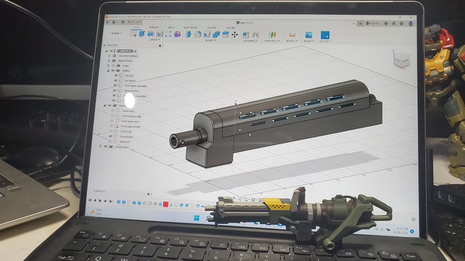Activate the blue Select tool
This screenshot has width=465, height=261.
pos(325,35)
